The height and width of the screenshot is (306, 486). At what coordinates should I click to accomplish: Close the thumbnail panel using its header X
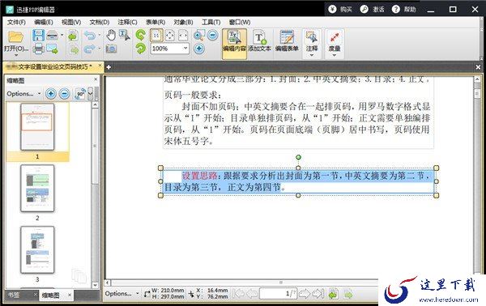point(96,79)
